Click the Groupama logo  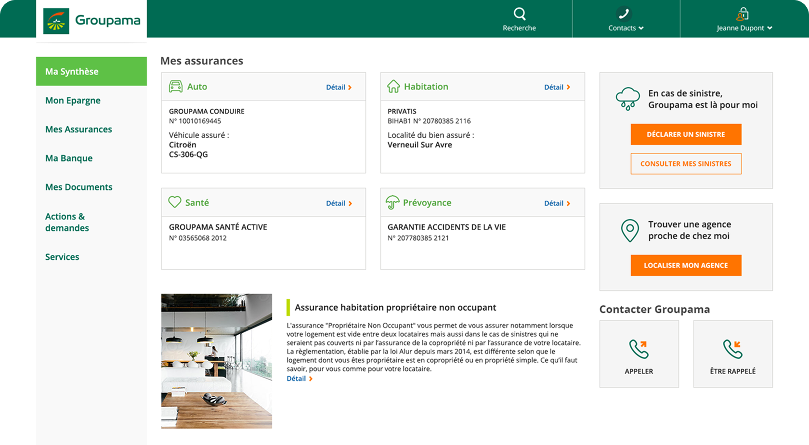[91, 19]
